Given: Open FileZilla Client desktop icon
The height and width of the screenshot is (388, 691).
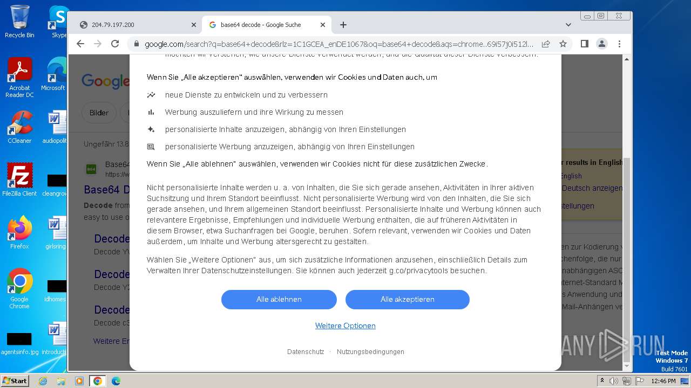Looking at the screenshot, I should pyautogui.click(x=19, y=180).
